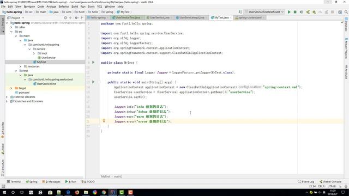This screenshot has height=196, width=349.
Task: Open the Terminal tool window
Action: [14, 181]
